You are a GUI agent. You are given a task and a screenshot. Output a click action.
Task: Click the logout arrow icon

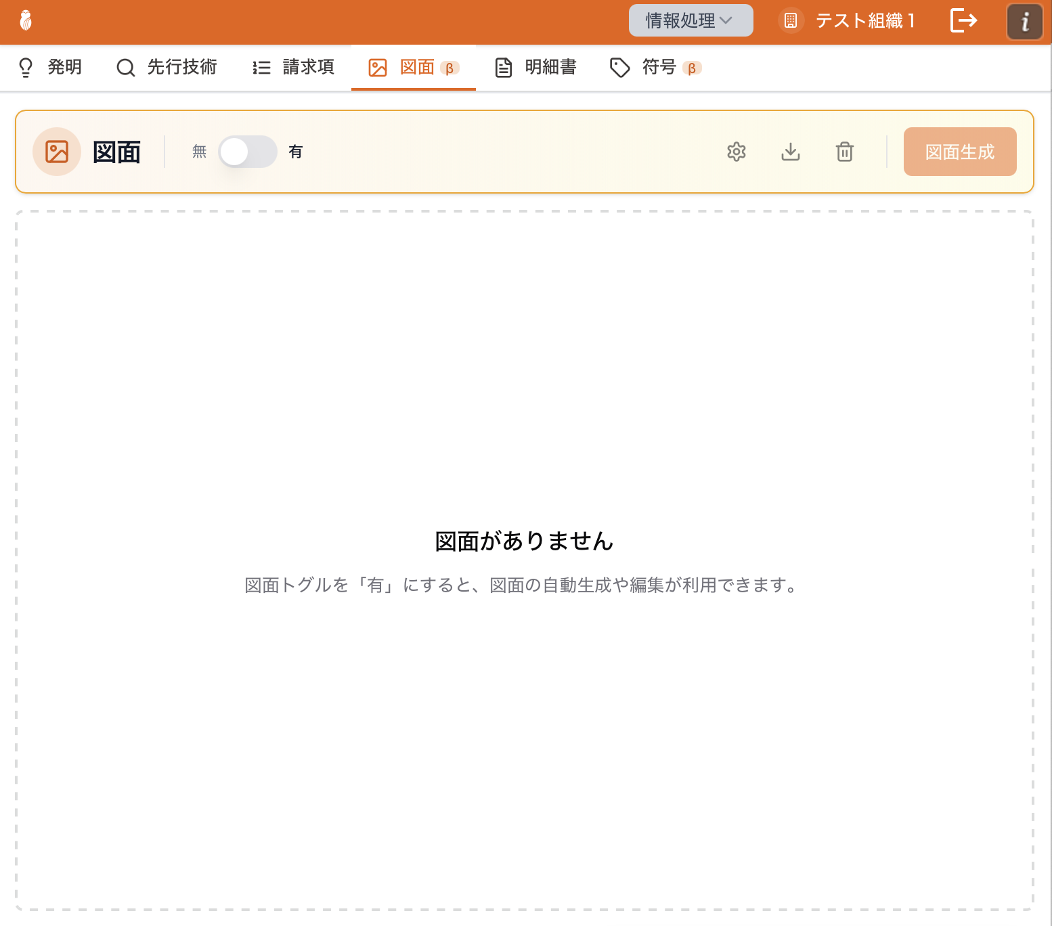[963, 21]
